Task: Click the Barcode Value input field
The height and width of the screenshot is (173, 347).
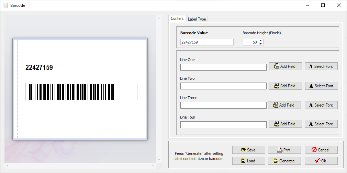Action: (207, 42)
